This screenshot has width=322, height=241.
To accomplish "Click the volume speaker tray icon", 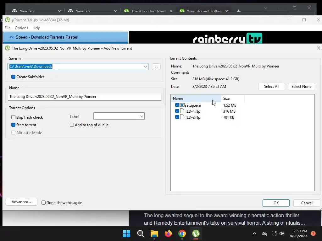I will (x=282, y=233).
